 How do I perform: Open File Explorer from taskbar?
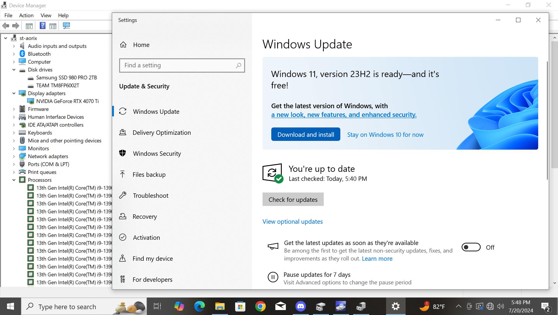(x=220, y=307)
